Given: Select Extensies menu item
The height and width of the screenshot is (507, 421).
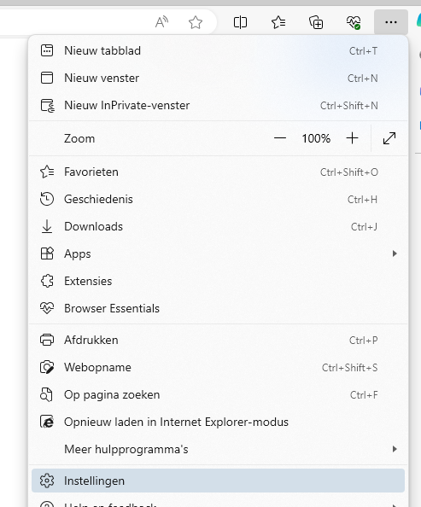Looking at the screenshot, I should (x=218, y=281).
